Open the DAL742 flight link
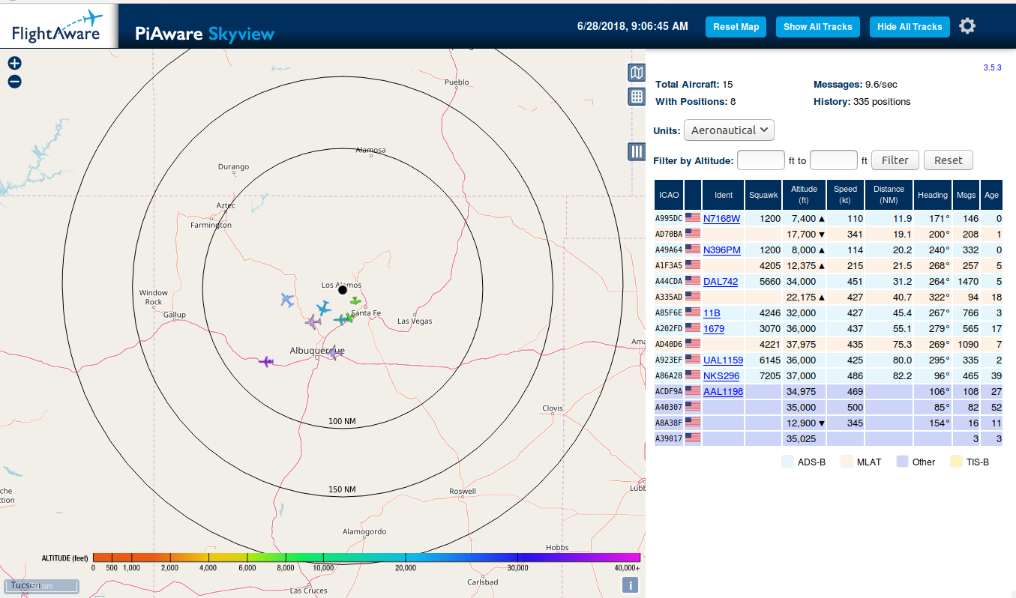The height and width of the screenshot is (598, 1016). (x=721, y=281)
